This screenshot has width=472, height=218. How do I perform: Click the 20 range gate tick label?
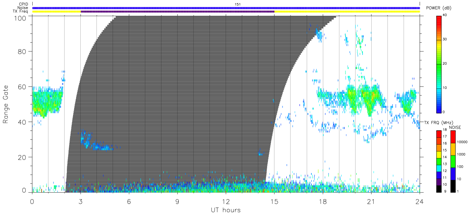pyautogui.click(x=22, y=157)
